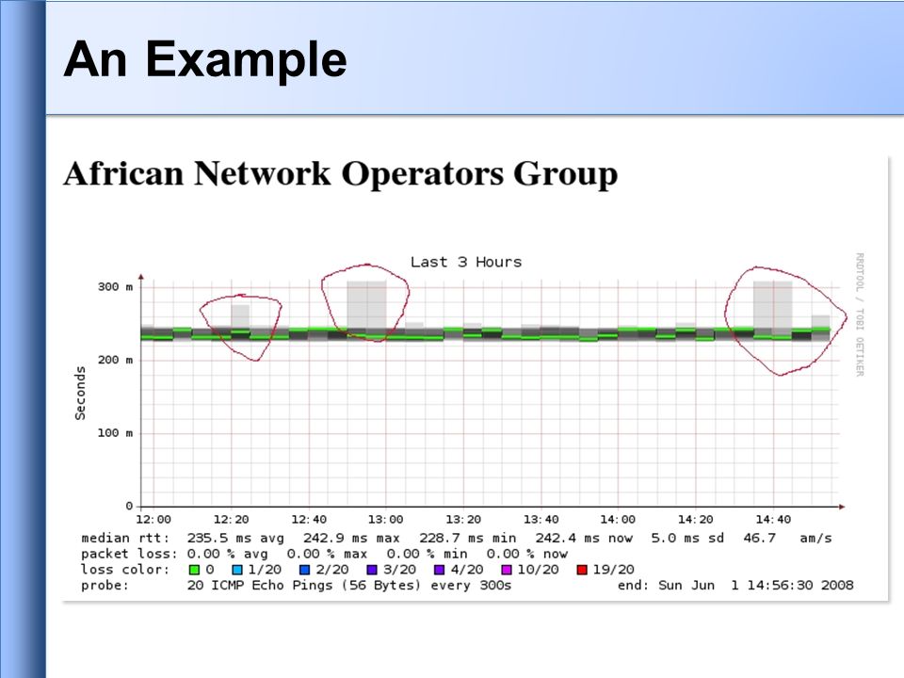Click the '14:00' time axis label
The image size is (904, 678).
[x=618, y=520]
